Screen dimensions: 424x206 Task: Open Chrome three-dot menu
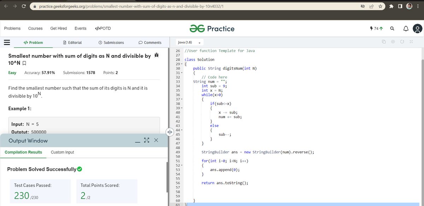(418, 6)
